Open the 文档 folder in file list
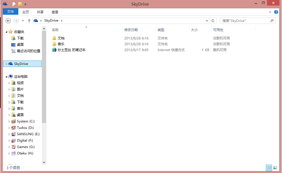The width and height of the screenshot is (282, 173). [61, 38]
